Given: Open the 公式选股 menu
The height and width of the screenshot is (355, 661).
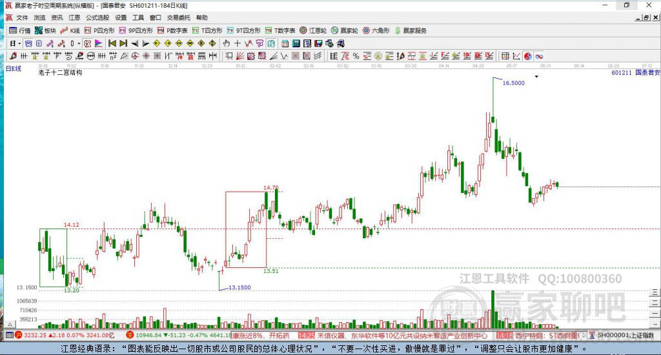Looking at the screenshot, I should [x=97, y=17].
